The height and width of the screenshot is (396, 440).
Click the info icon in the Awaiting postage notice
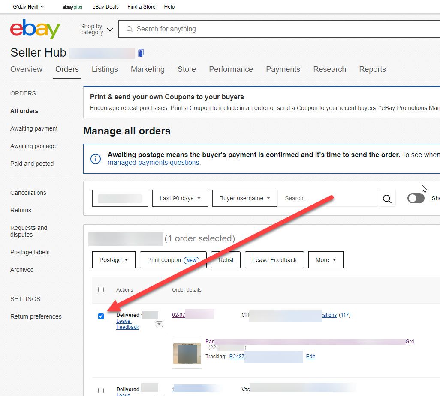95,159
